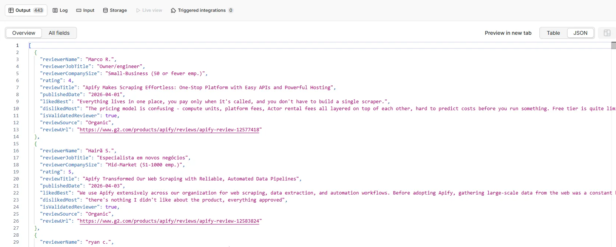This screenshot has height=247, width=616.
Task: Click the JSON viewer scrollbar thumb
Action: click(613, 45)
